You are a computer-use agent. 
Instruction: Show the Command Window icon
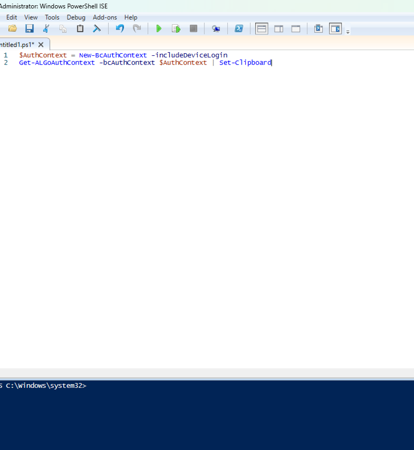(x=318, y=28)
